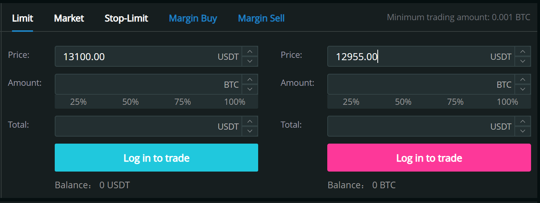Decrease the sell Amount with down arrow
Image resolution: width=540 pixels, height=203 pixels.
(523, 89)
